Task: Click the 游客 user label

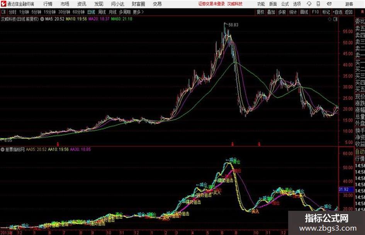Action: tap(349, 4)
